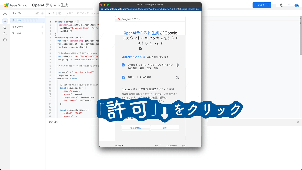
Task: Click the undo arrow in editor toolbar
Action: coord(49,13)
